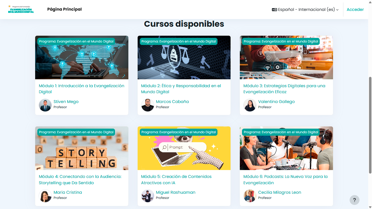Click the Cecilia Milagros Leon teacher name
Viewport: 372px width, 209px height.
point(280,192)
